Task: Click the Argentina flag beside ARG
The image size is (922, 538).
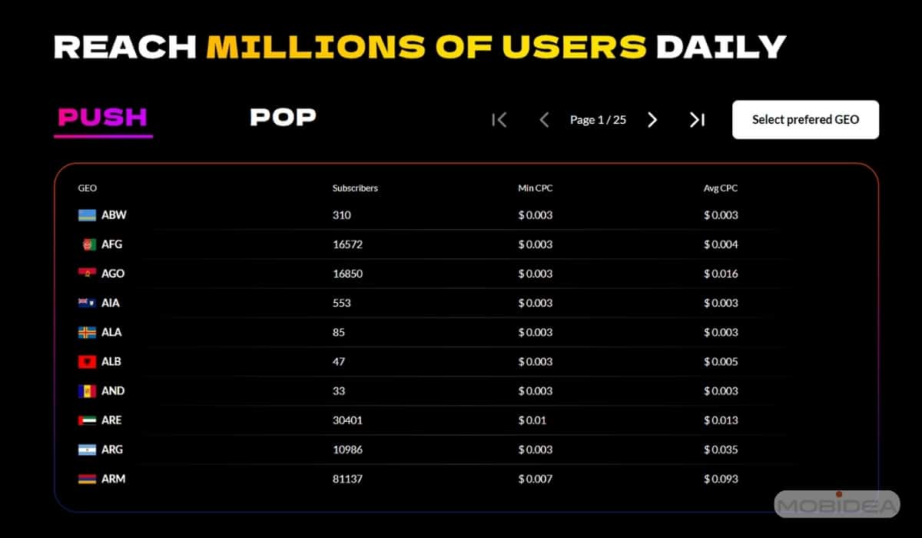Action: click(87, 450)
